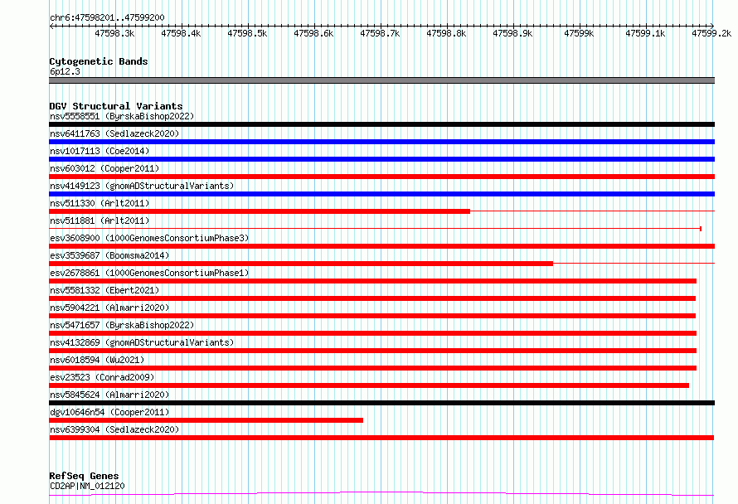Image resolution: width=738 pixels, height=504 pixels.
Task: Select the magenta CD2AP gene track line
Action: (x=381, y=494)
